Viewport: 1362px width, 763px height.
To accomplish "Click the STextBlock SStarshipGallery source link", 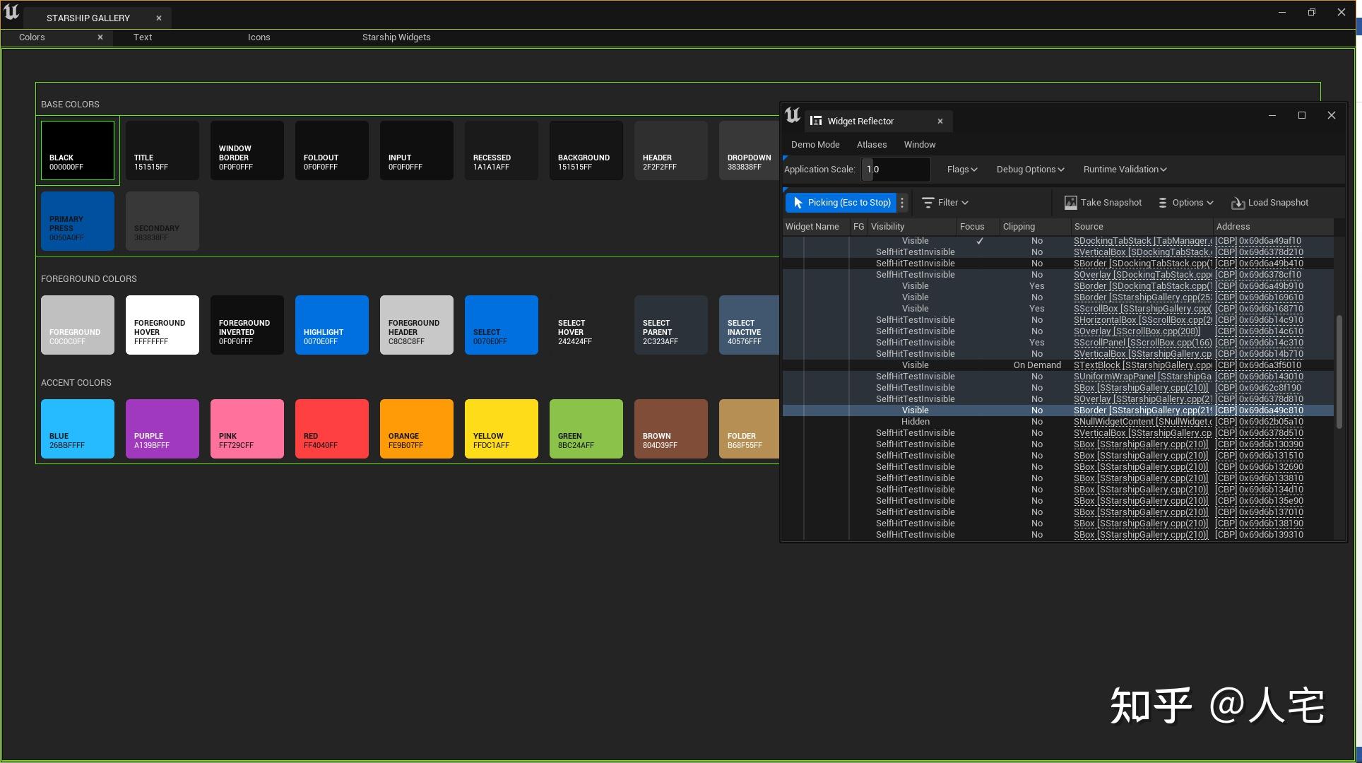I will [x=1142, y=365].
